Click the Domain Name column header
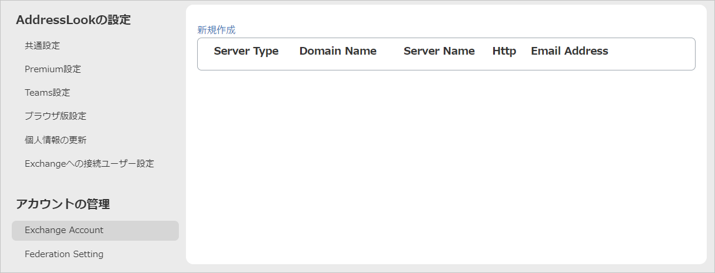 pos(338,51)
